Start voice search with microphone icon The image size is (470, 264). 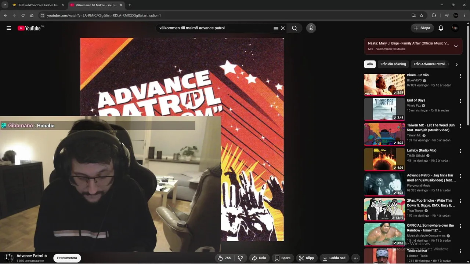coord(311,28)
